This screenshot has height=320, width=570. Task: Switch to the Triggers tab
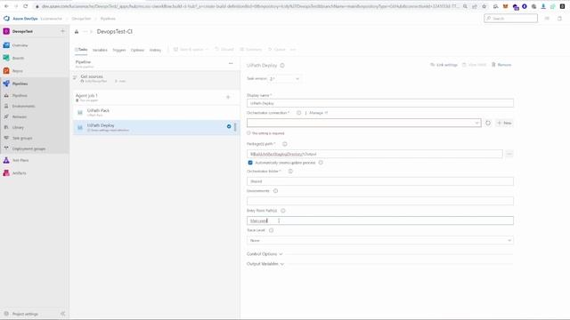click(x=118, y=50)
